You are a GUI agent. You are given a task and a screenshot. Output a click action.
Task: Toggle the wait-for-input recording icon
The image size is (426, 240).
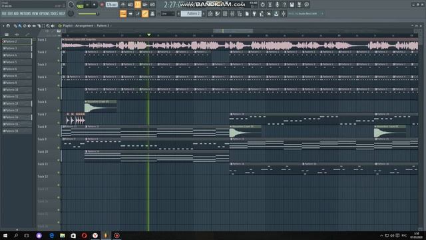coord(130,5)
